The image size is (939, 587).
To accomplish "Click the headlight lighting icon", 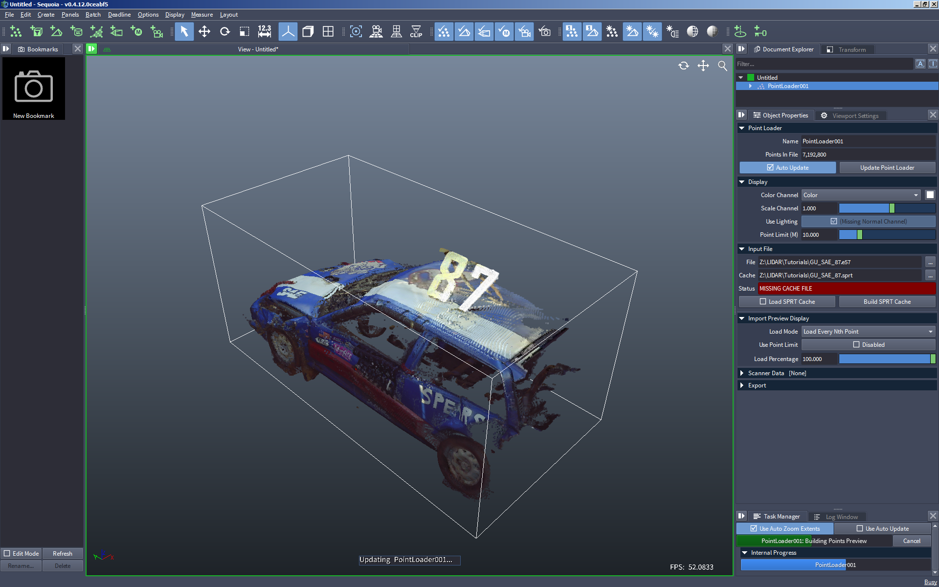I will (672, 32).
